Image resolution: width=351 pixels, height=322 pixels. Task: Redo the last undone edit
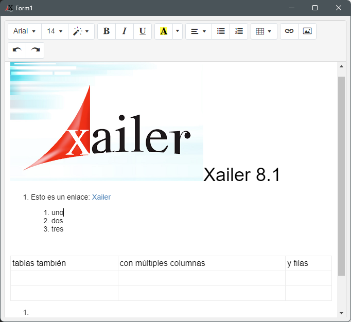pyautogui.click(x=35, y=50)
